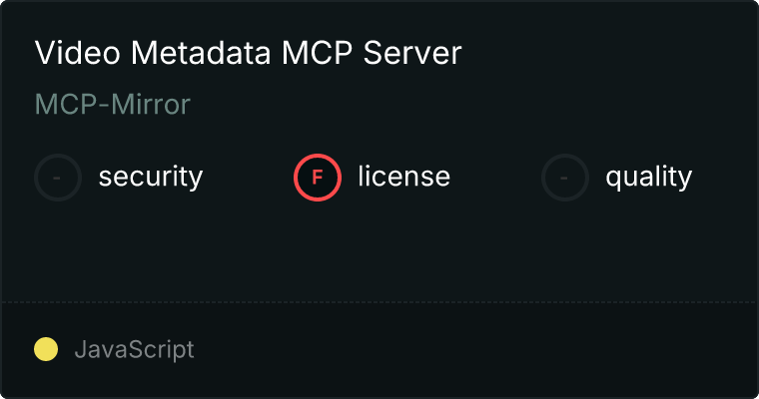
Task: Click the JavaScript language label
Action: point(134,349)
